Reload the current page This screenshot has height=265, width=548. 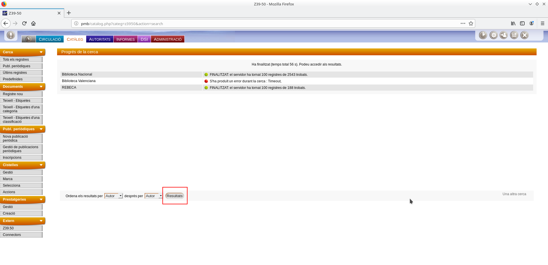pyautogui.click(x=24, y=23)
